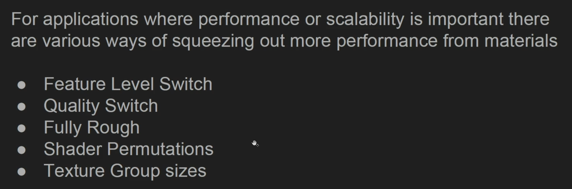The image size is (572, 189).
Task: Click the word "For" starting the paragraph
Action: [x=24, y=19]
